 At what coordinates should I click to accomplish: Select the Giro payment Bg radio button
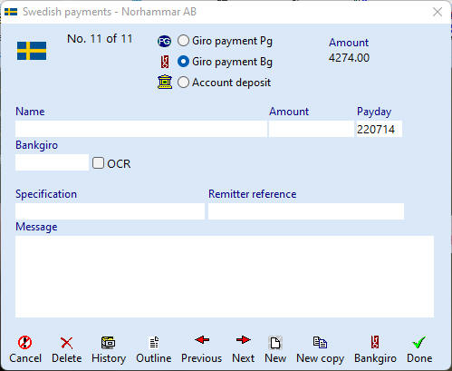coord(183,62)
